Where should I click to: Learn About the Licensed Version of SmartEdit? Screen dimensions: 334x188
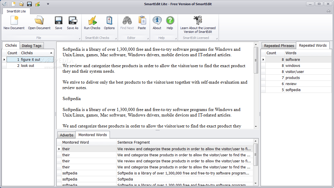click(x=198, y=25)
